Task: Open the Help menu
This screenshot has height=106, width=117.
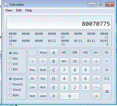Action: tap(29, 10)
